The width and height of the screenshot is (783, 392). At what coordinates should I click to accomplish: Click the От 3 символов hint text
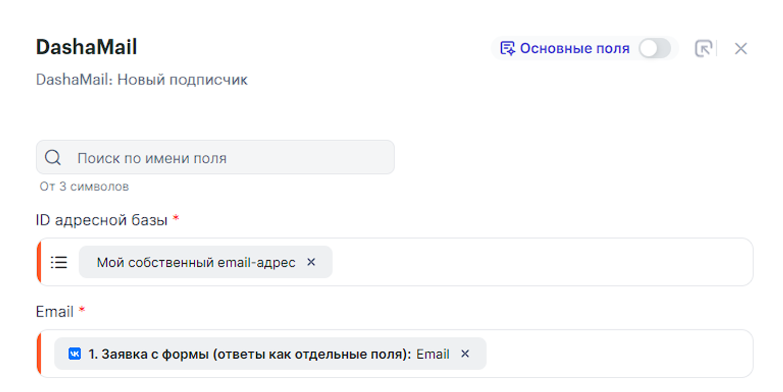point(84,187)
